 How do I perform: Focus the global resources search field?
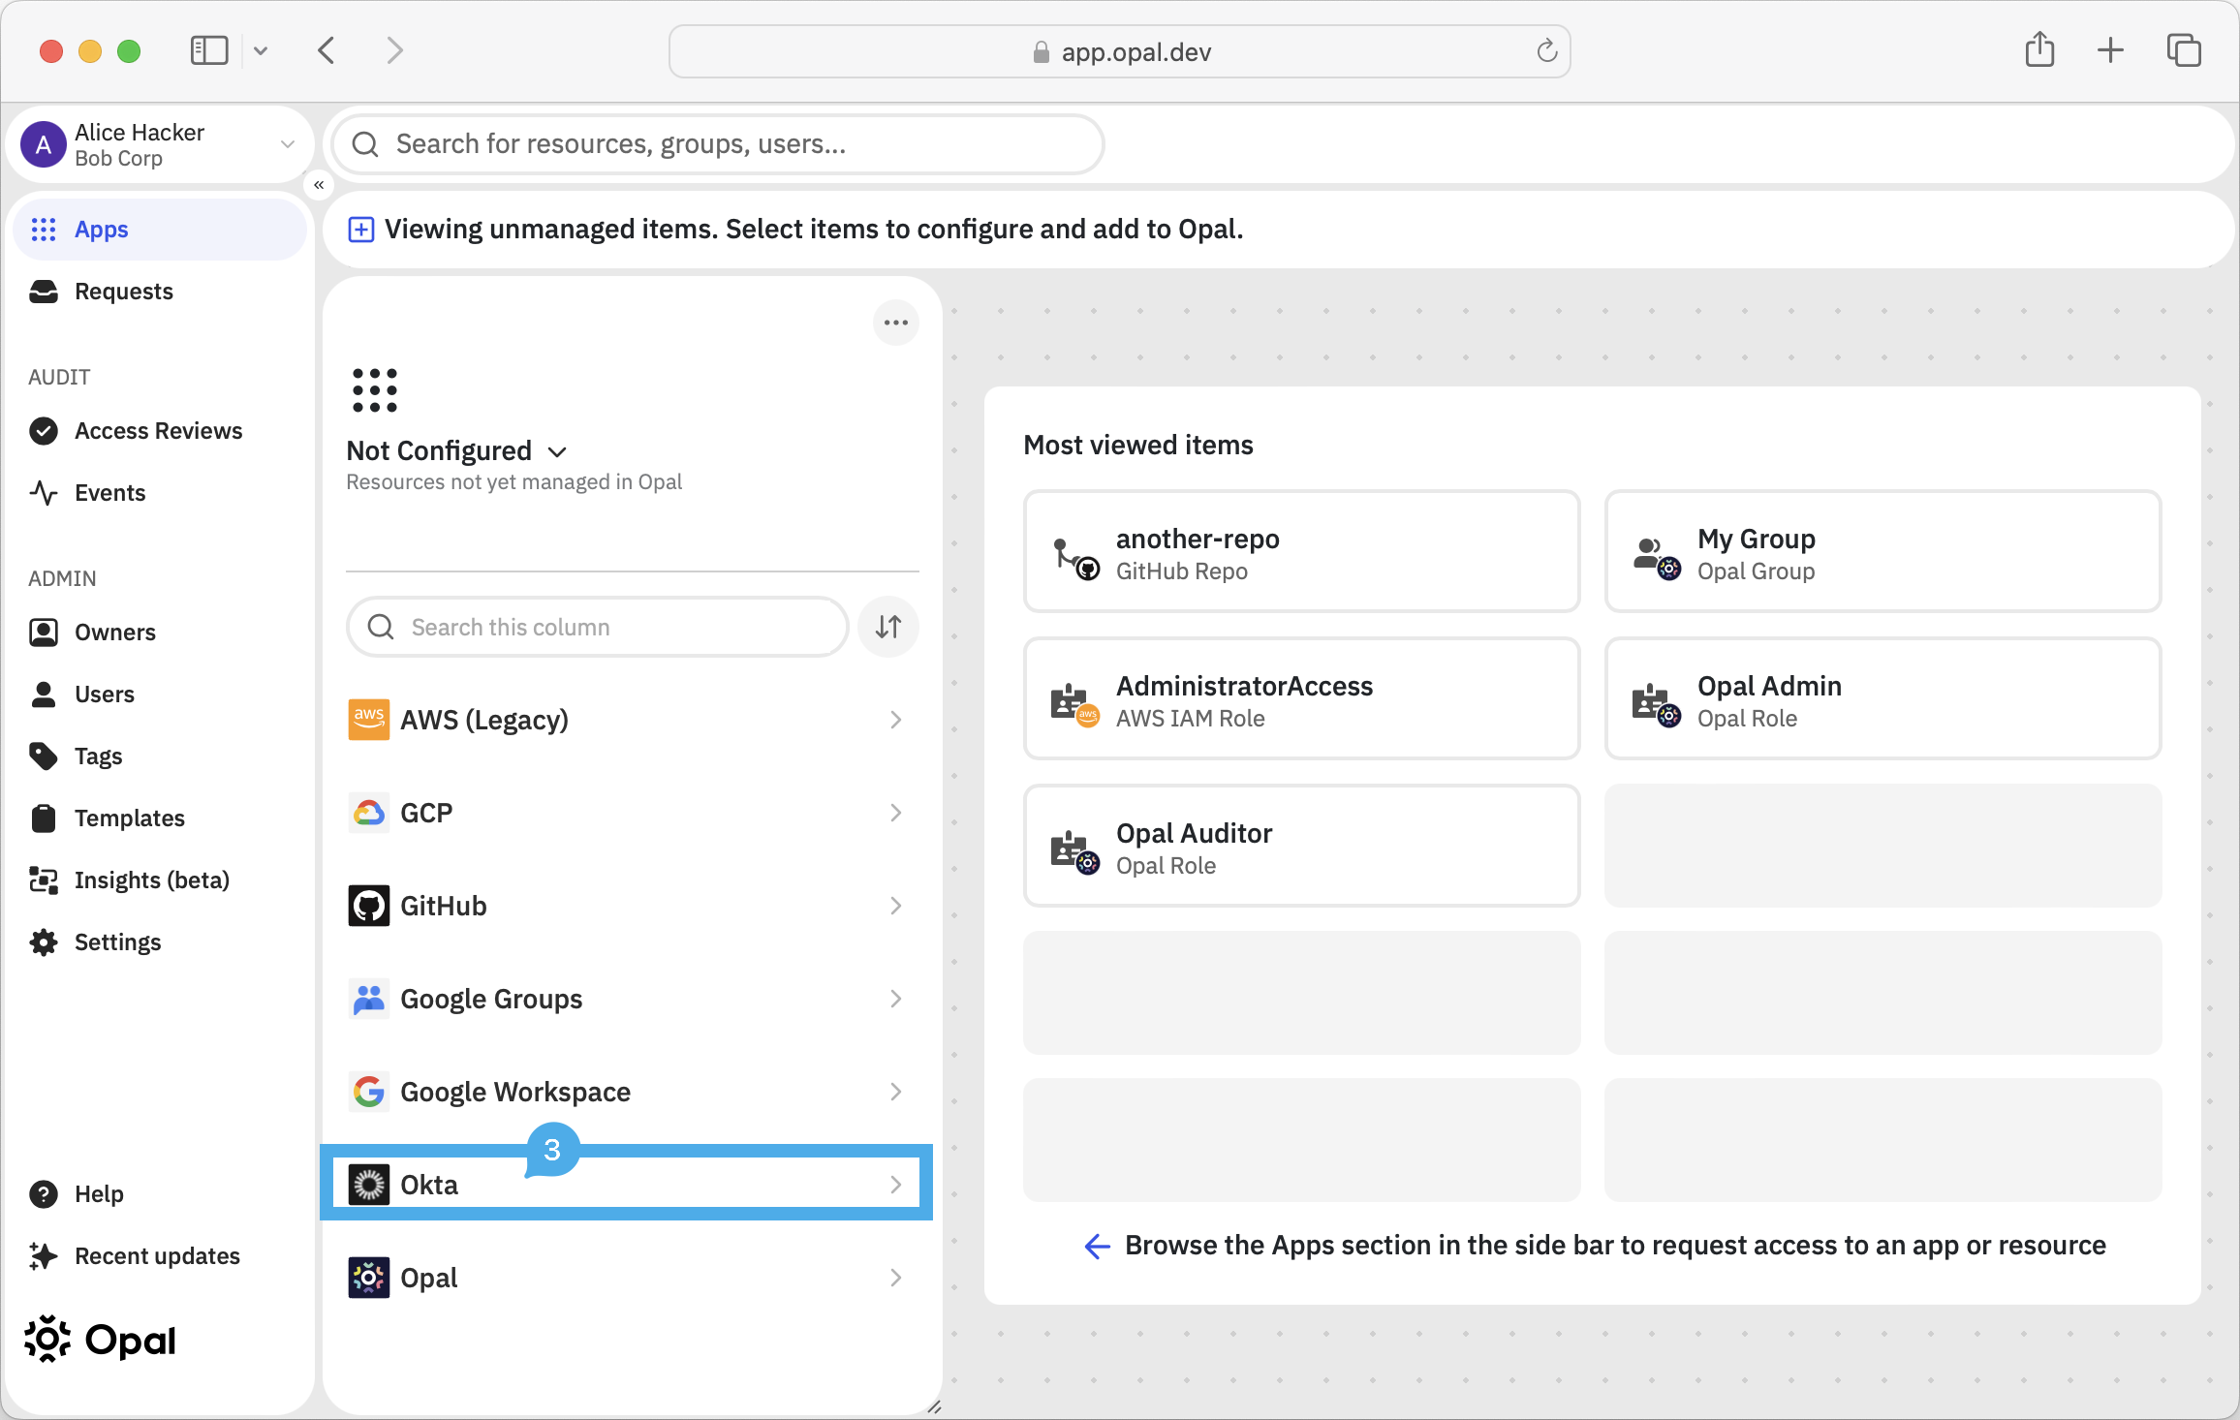pyautogui.click(x=718, y=144)
